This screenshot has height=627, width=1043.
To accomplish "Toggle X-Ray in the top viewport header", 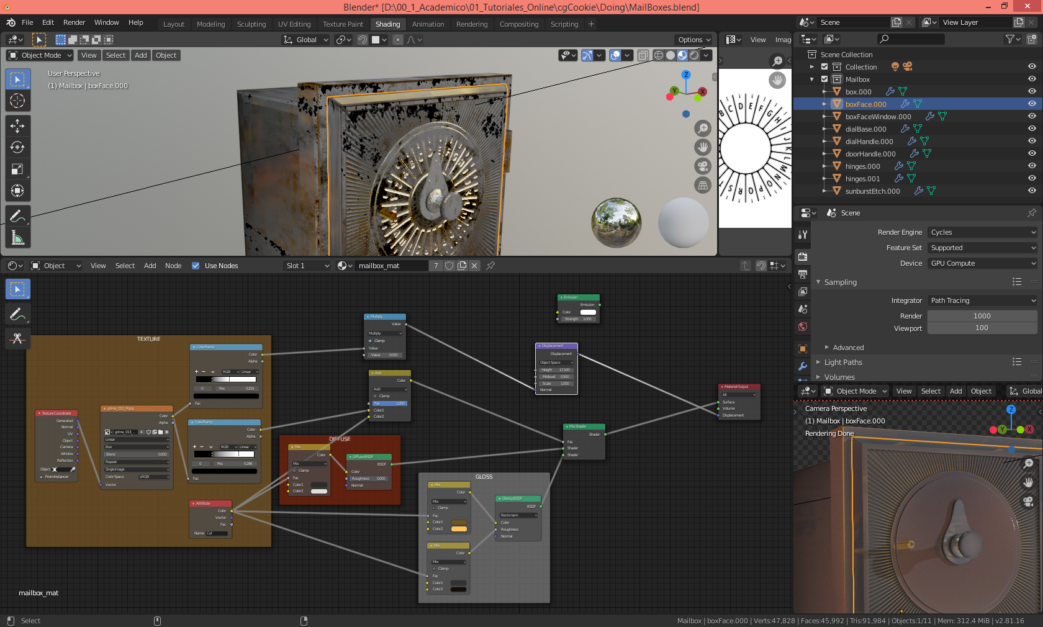I will (643, 55).
